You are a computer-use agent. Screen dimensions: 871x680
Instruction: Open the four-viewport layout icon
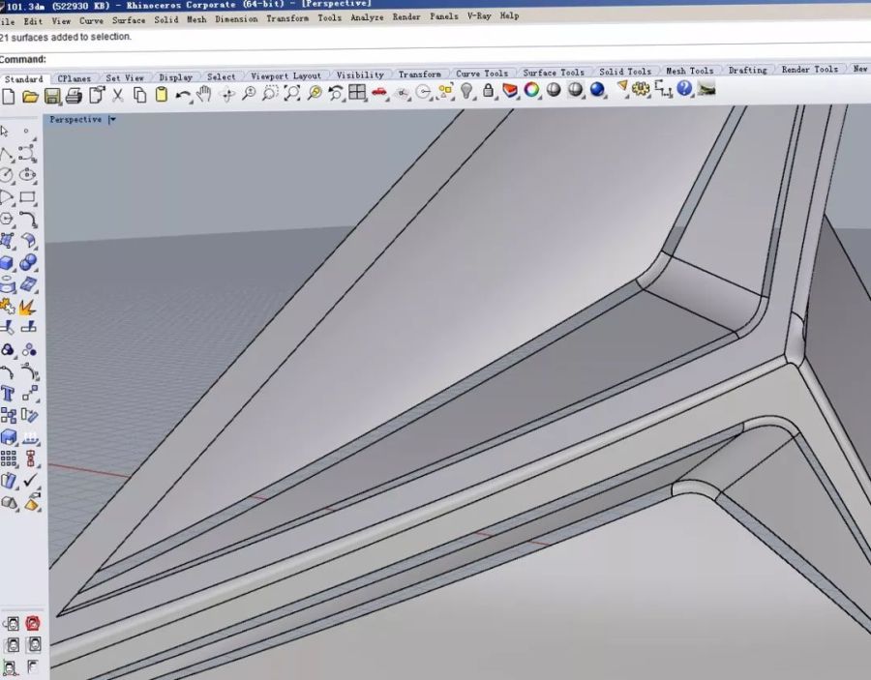click(x=357, y=93)
